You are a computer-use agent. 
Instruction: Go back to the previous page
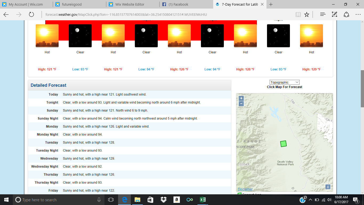tap(6, 14)
